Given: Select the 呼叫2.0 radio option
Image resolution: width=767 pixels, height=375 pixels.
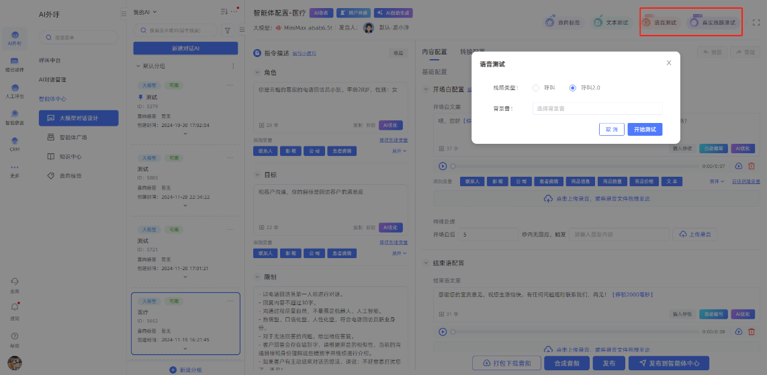Looking at the screenshot, I should point(573,88).
